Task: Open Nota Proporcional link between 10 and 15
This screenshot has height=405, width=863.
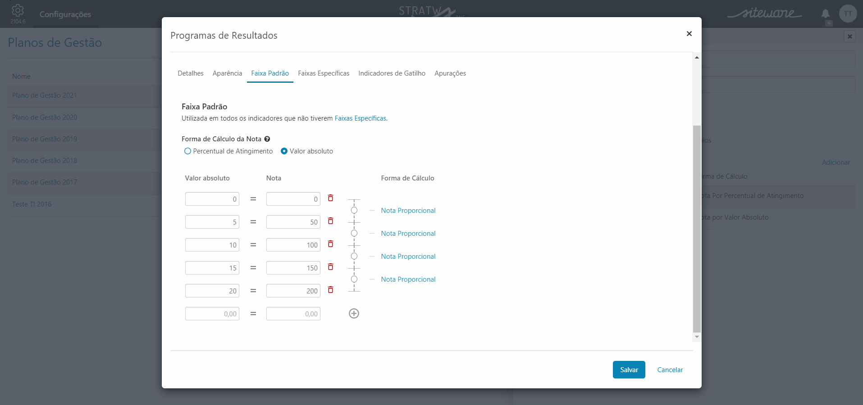Action: [408, 256]
